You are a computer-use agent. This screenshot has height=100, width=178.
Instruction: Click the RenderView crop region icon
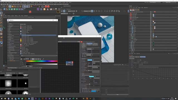pyautogui.click(x=82, y=11)
